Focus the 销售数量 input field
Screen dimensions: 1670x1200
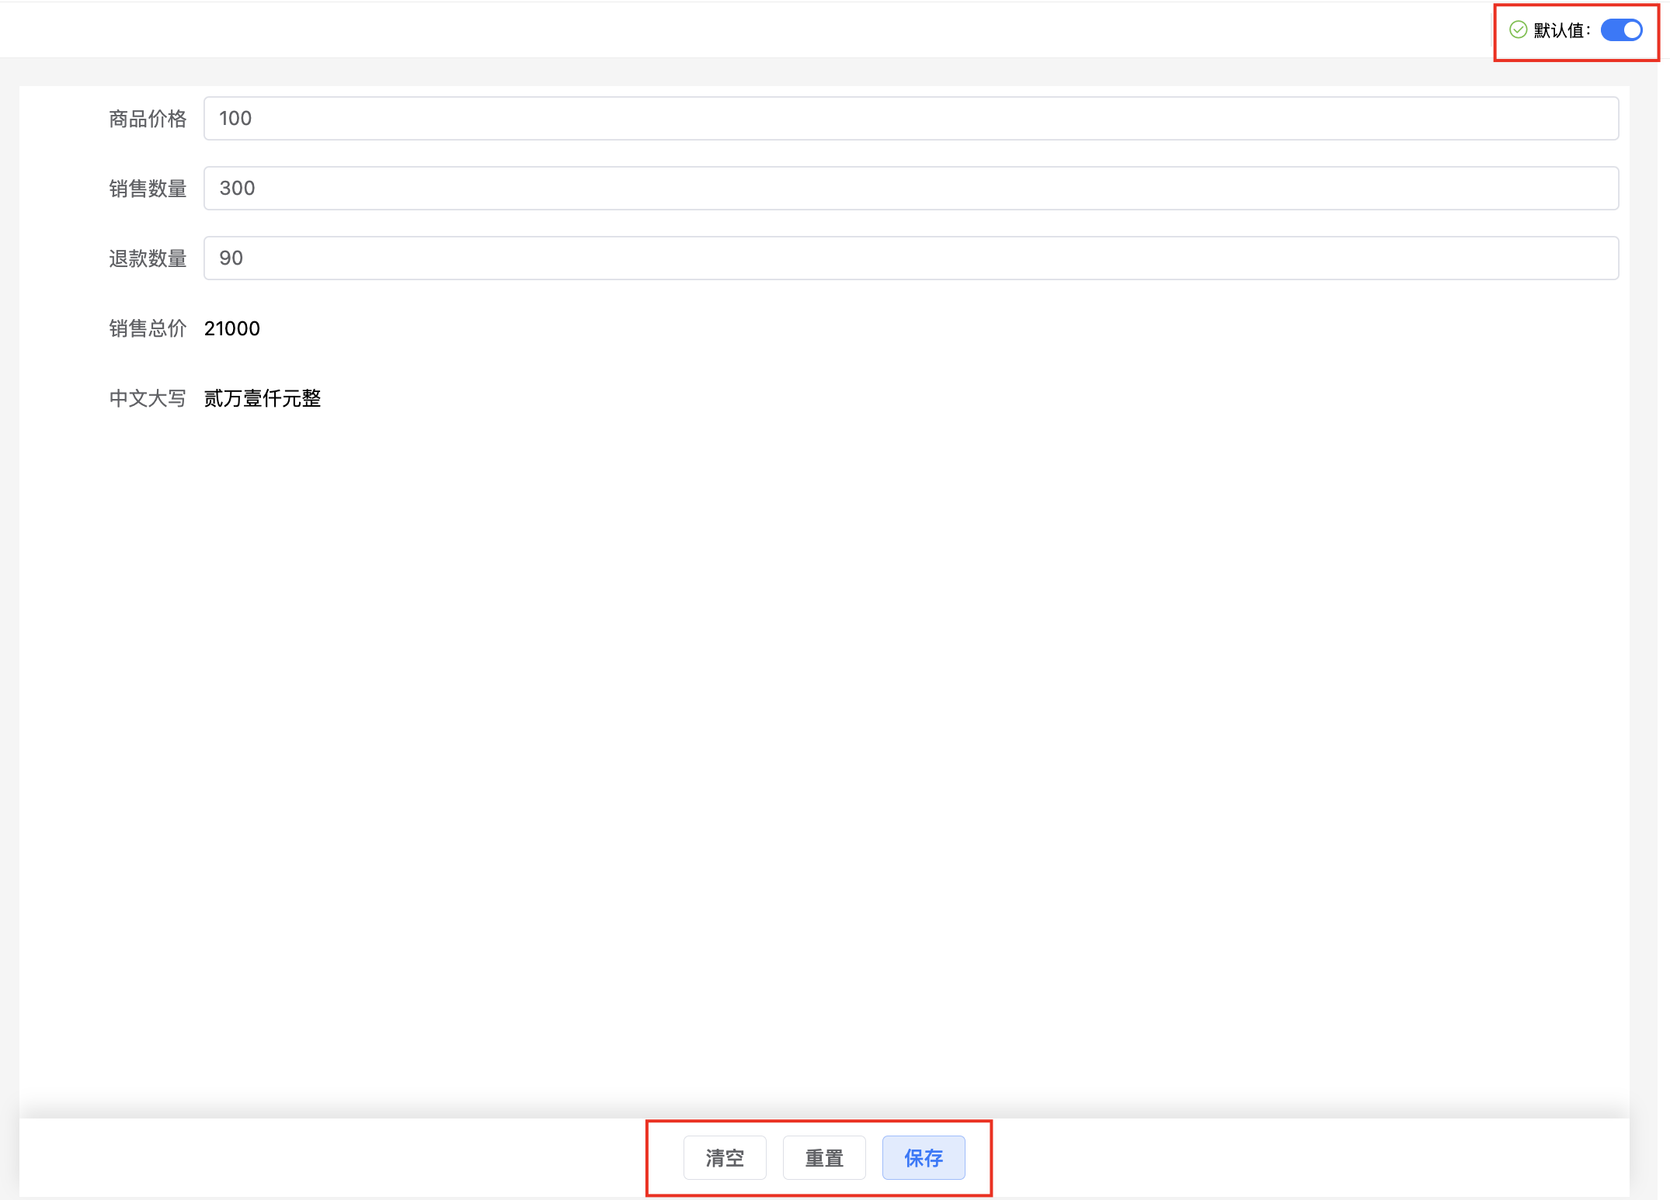[910, 189]
